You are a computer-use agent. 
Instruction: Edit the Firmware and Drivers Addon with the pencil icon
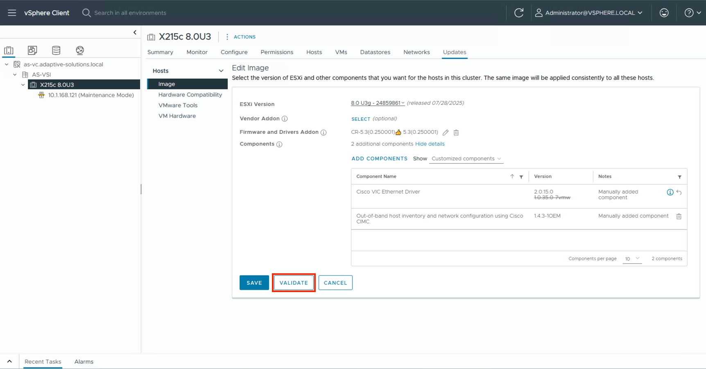(x=446, y=133)
